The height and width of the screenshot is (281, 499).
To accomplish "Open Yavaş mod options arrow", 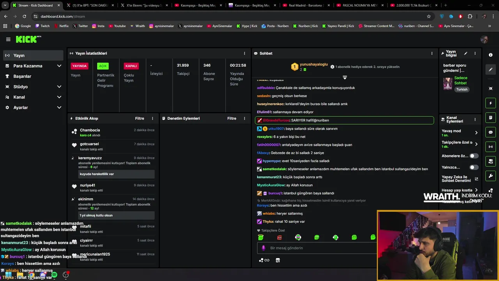I will coord(476,133).
